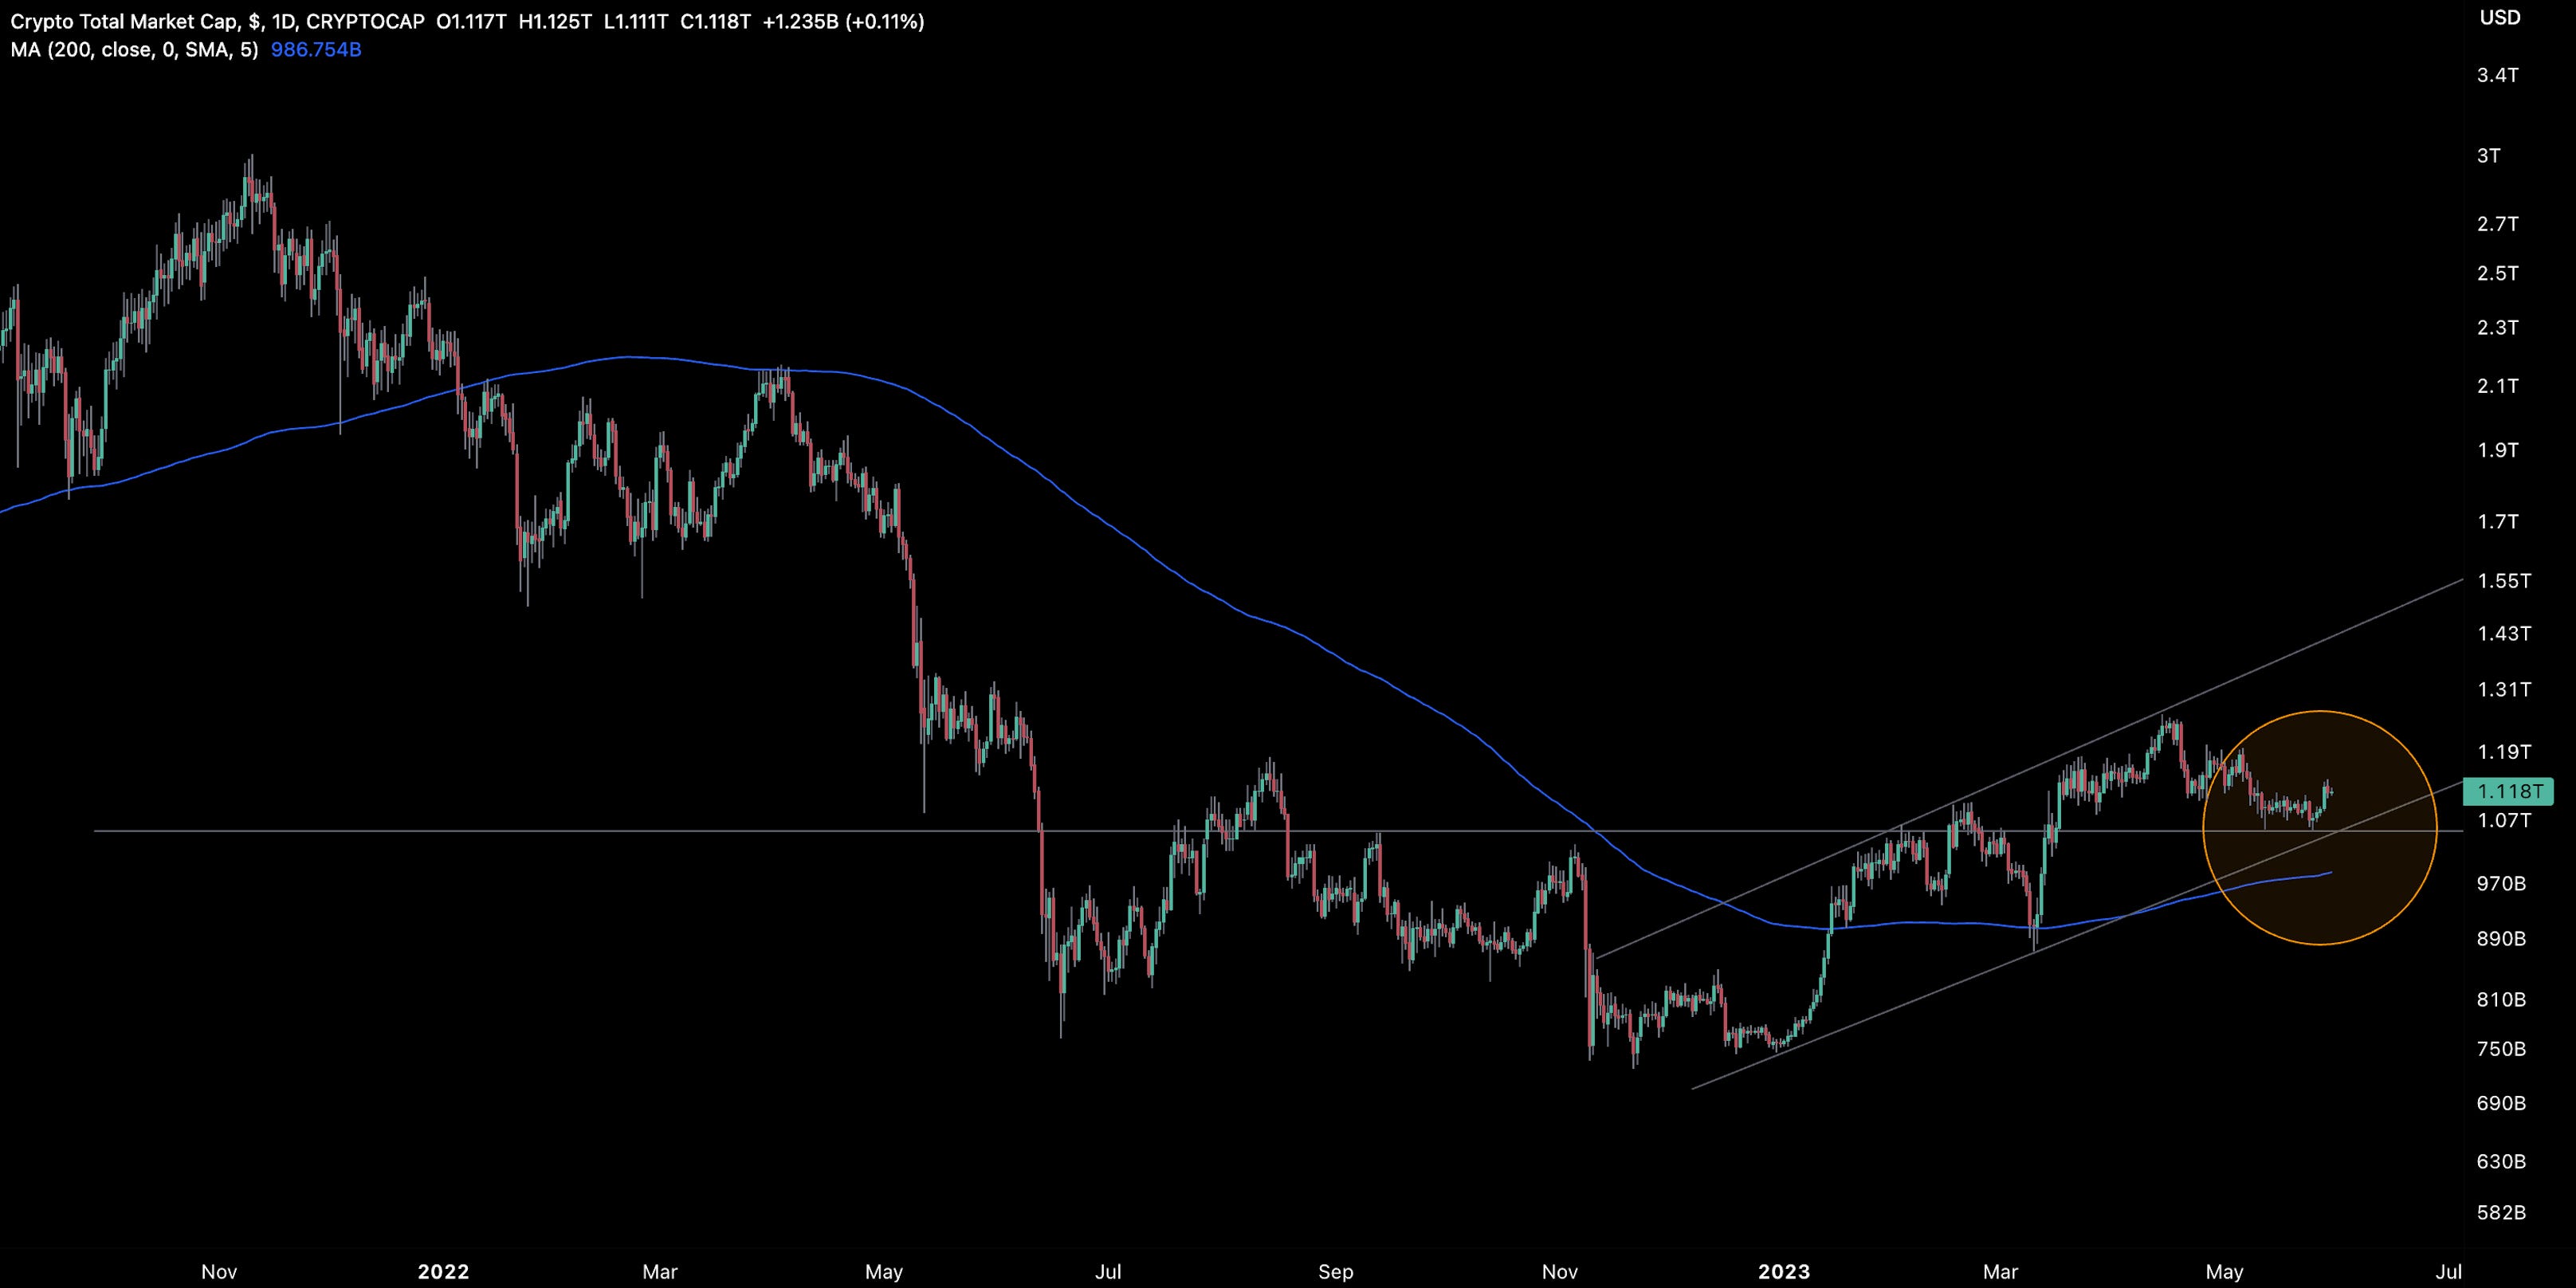
Task: Click the first Nov label on time axis
Action: point(219,1272)
